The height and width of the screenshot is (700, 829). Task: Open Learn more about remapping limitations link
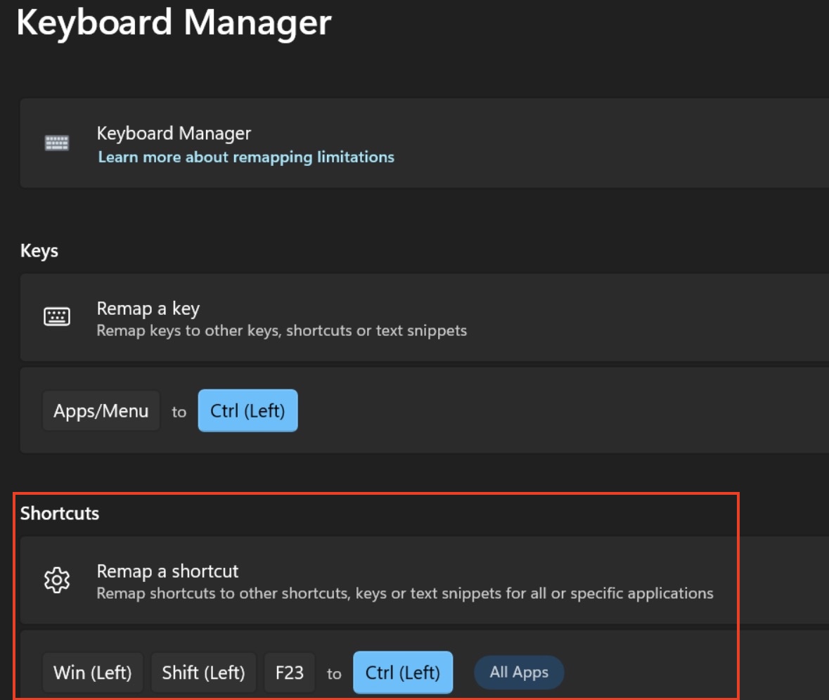point(246,157)
